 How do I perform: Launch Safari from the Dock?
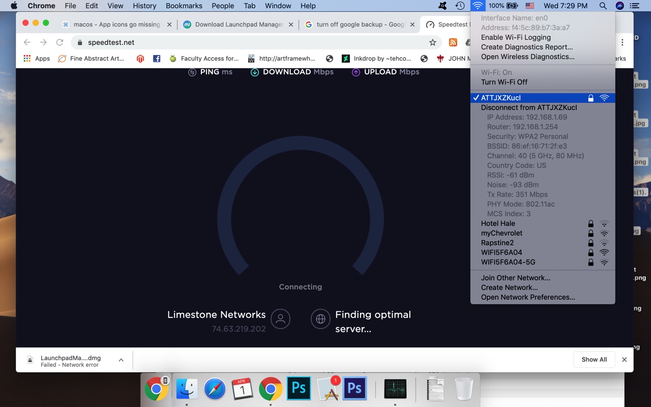click(x=215, y=389)
